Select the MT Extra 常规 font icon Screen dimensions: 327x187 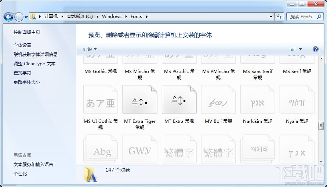pyautogui.click(x=179, y=99)
